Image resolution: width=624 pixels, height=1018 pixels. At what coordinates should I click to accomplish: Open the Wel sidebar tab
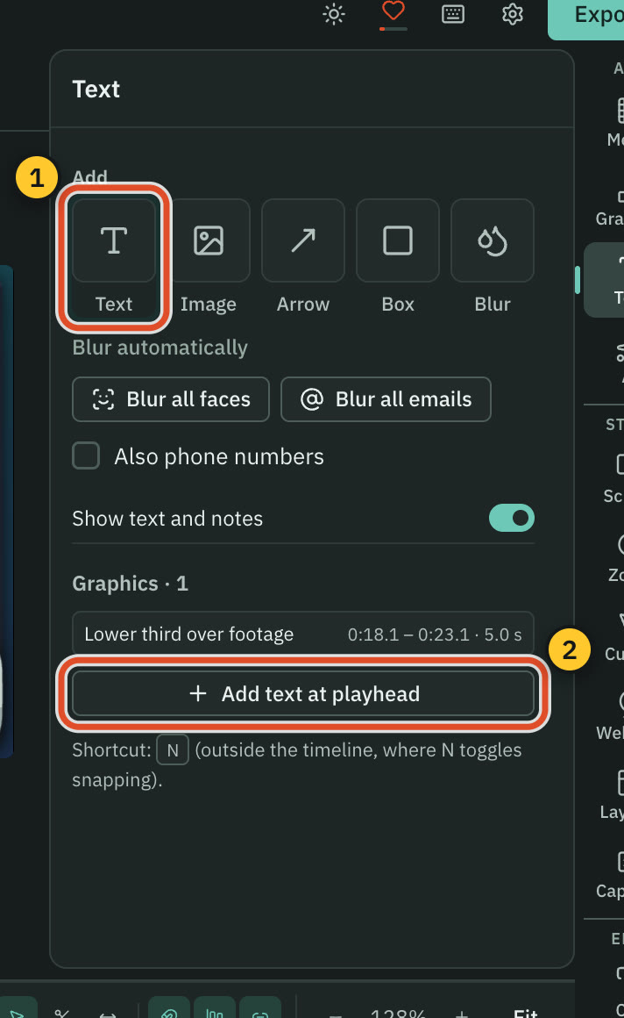(611, 717)
